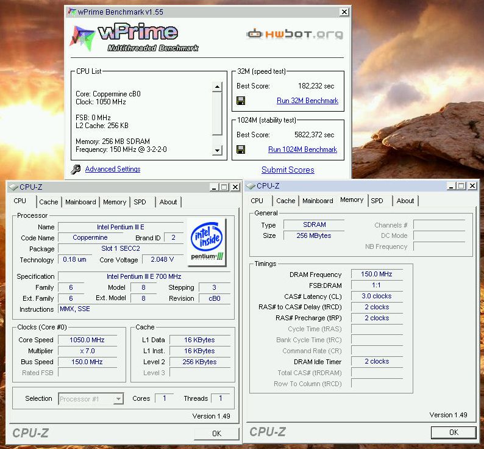Select CPU tab in right CPU-Z window
Image resolution: width=484 pixels, height=449 pixels.
click(x=257, y=201)
